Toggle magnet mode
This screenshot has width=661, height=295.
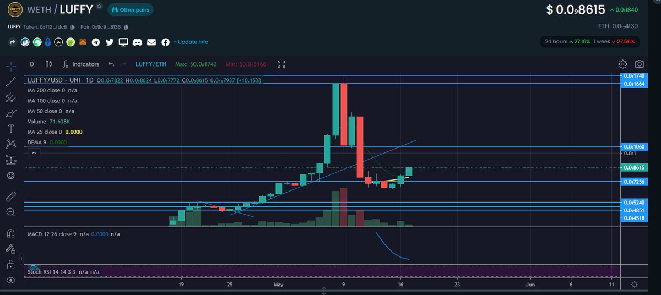coord(11,233)
